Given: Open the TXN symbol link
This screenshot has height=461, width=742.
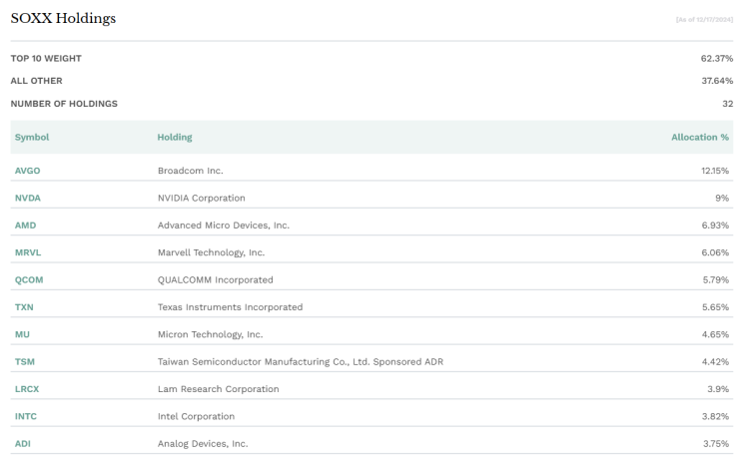Looking at the screenshot, I should 24,306.
